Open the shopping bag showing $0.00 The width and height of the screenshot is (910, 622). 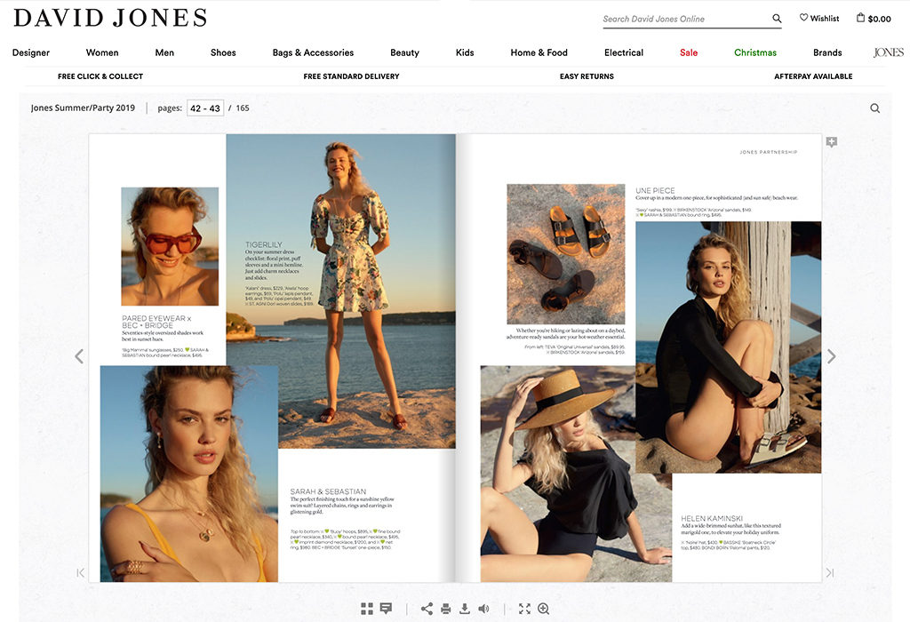coord(874,19)
